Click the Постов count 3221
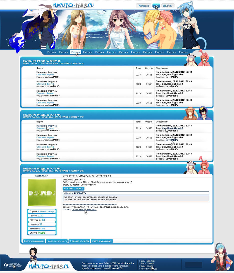Image resolution: width=234 pixels, height=273 pixels. point(40,216)
